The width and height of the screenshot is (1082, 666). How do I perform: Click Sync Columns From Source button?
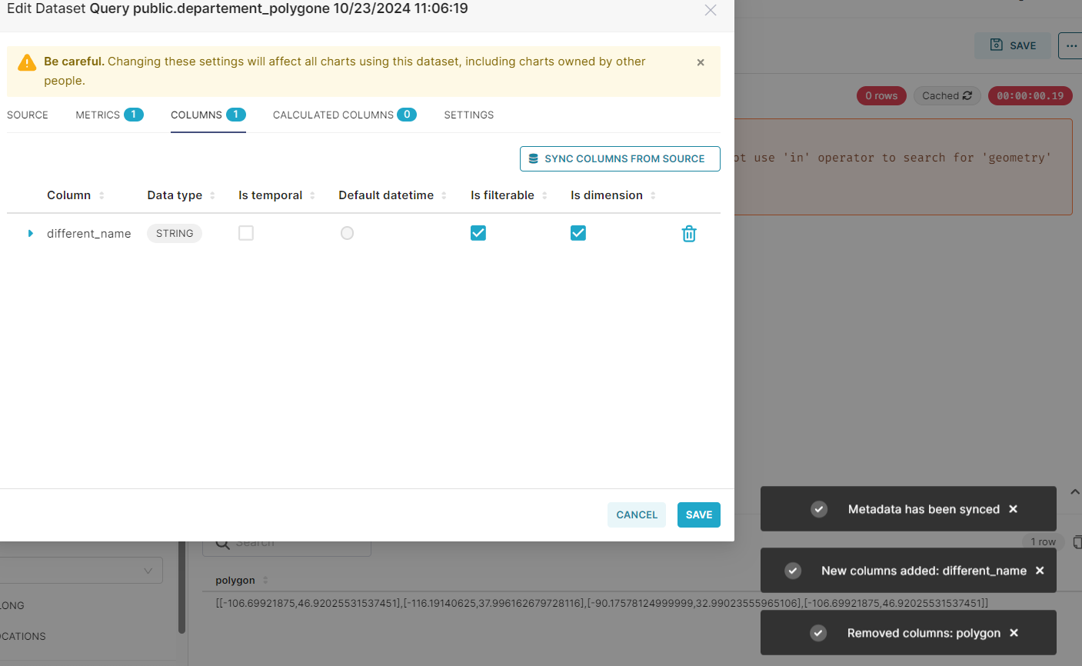tap(620, 158)
